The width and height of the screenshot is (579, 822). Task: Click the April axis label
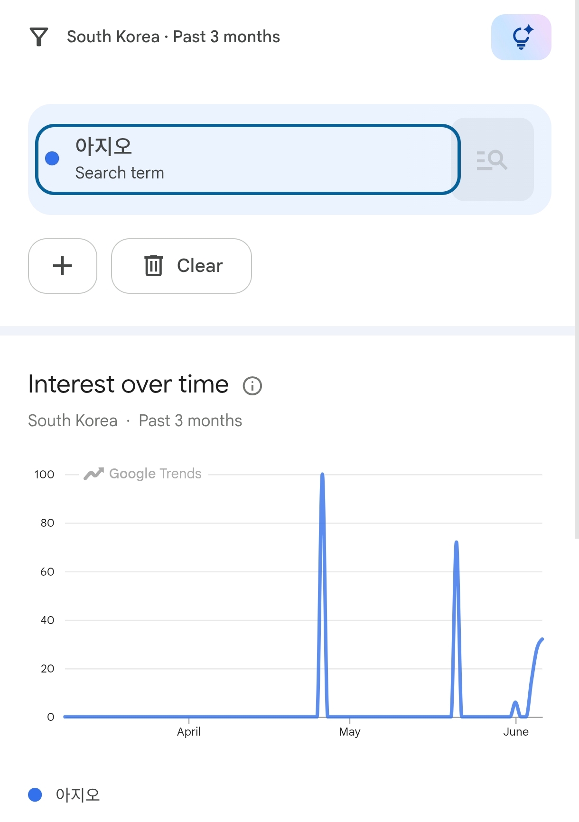189,732
